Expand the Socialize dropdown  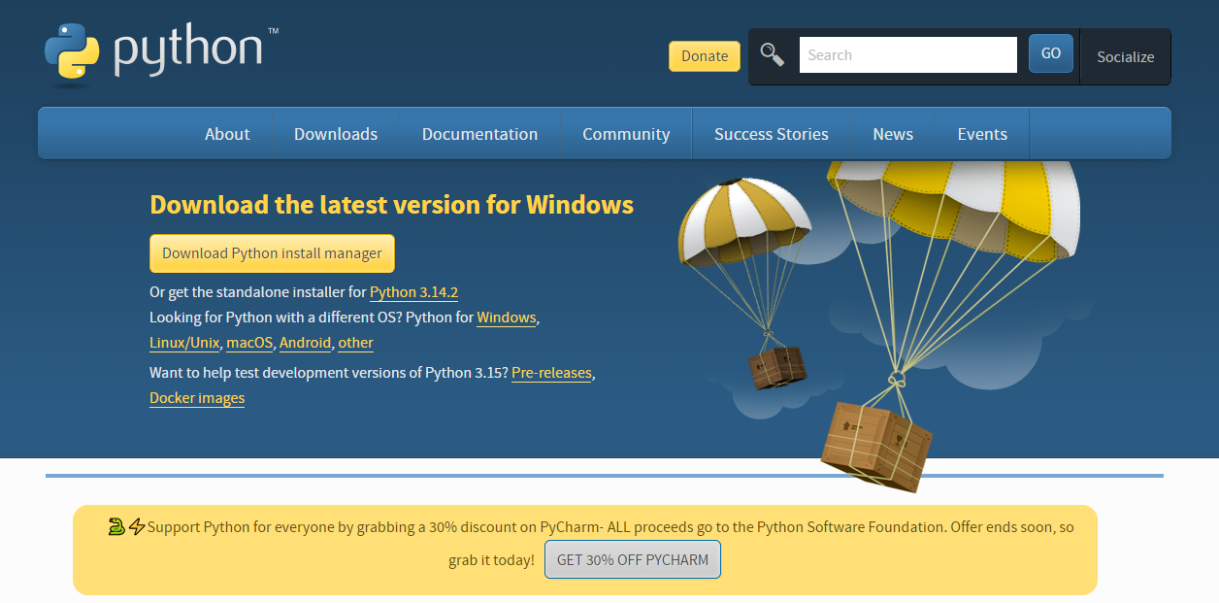1125,56
